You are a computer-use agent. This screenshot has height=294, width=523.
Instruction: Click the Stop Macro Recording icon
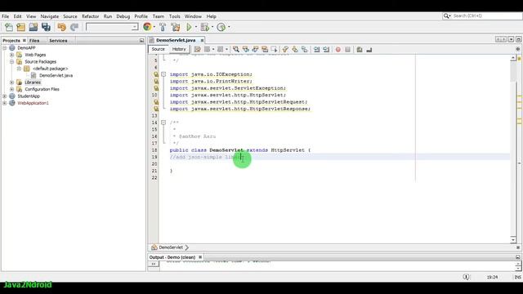tap(347, 49)
